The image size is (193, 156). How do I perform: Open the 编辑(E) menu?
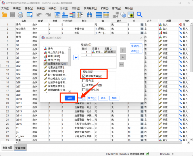[17, 8]
